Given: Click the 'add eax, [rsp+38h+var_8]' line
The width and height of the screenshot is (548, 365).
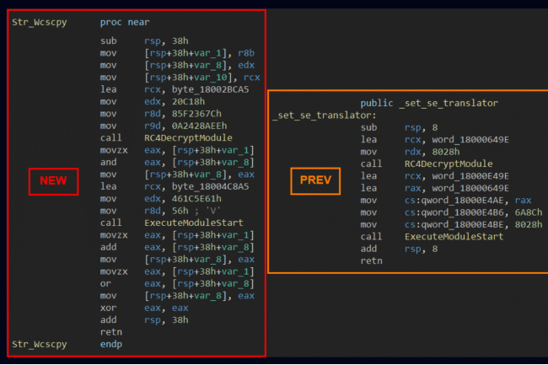Looking at the screenshot, I should [177, 247].
